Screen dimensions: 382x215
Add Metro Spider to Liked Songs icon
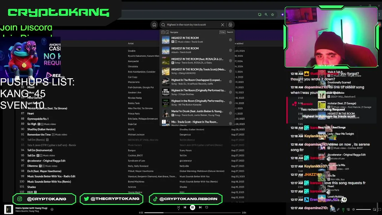point(52,209)
